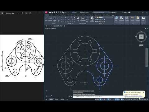Toggle Object Snap in status bar
Screen dimensions: 149x112
(118, 99)
